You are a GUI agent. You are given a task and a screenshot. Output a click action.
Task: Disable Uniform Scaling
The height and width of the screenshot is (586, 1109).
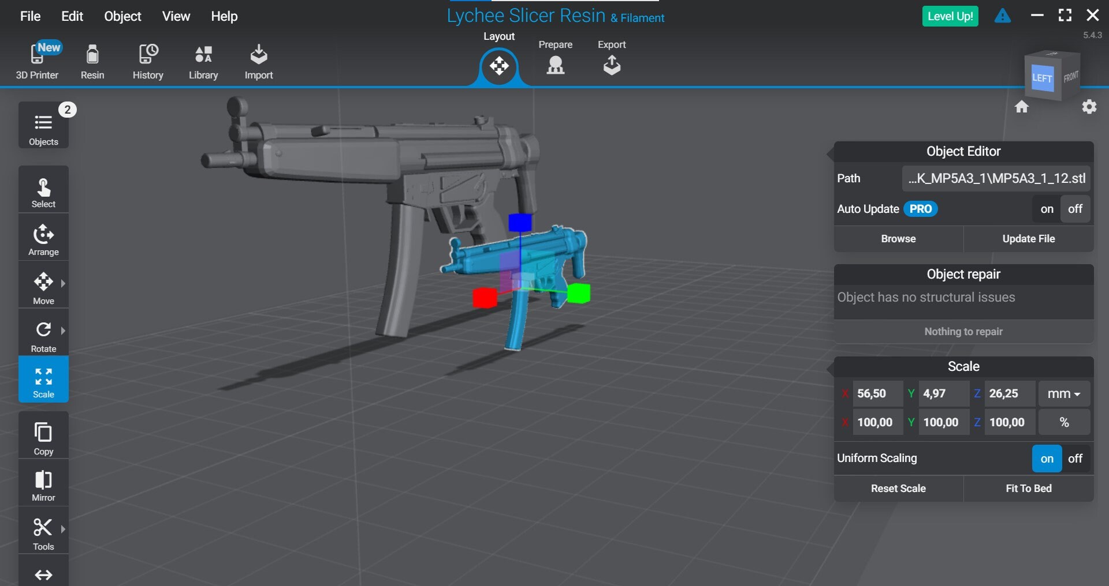point(1075,458)
